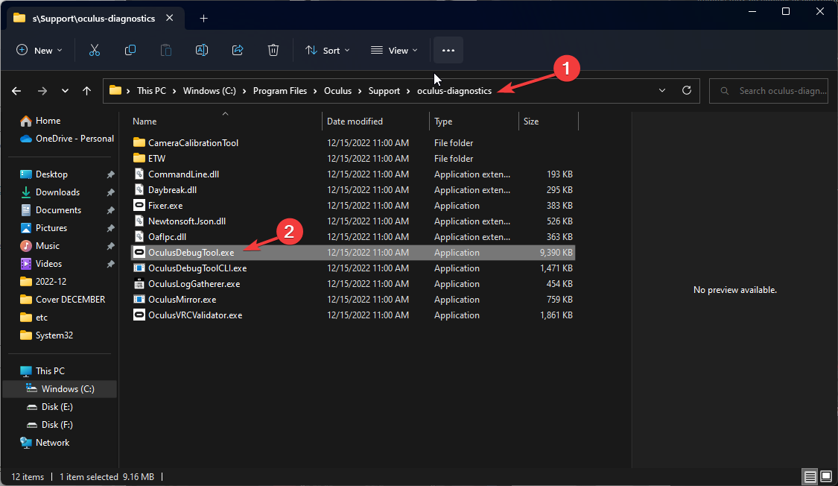Image resolution: width=838 pixels, height=486 pixels.
Task: Open the New item dropdown
Action: pos(39,50)
